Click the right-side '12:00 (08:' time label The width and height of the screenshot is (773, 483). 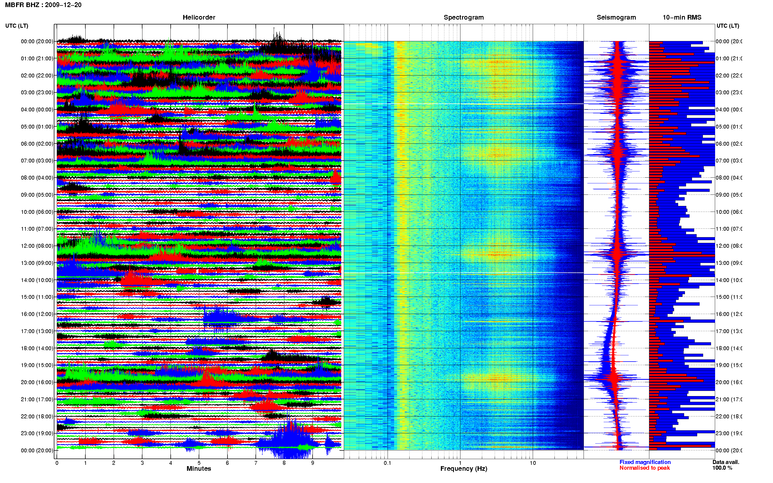[x=729, y=246]
